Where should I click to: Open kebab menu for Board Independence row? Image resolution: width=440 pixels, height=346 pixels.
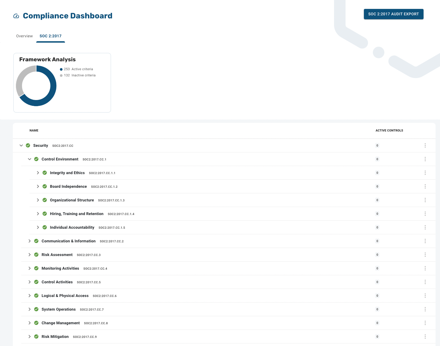[425, 186]
